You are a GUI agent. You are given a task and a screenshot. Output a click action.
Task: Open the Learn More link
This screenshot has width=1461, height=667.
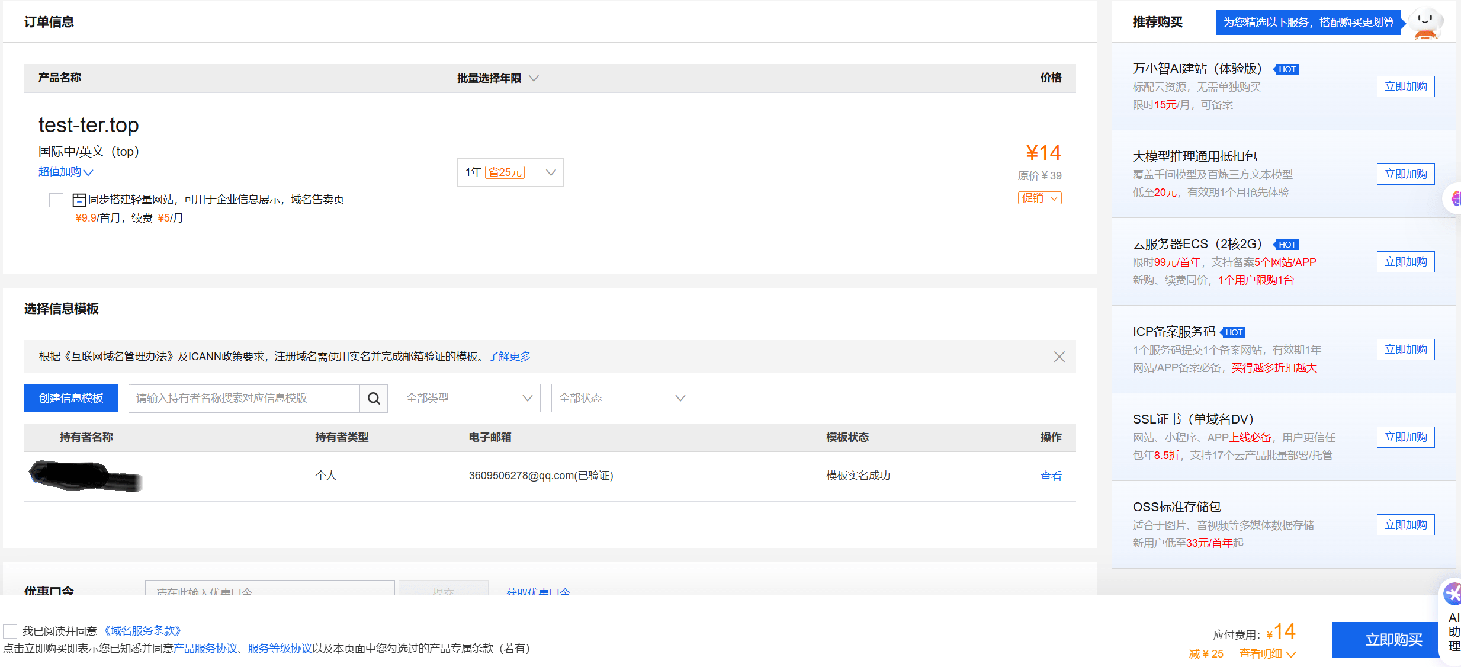[509, 357]
